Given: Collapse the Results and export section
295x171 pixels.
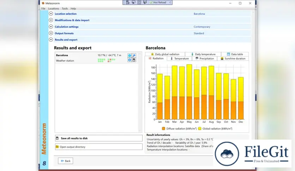Looking at the screenshot, I should click(x=51, y=40).
